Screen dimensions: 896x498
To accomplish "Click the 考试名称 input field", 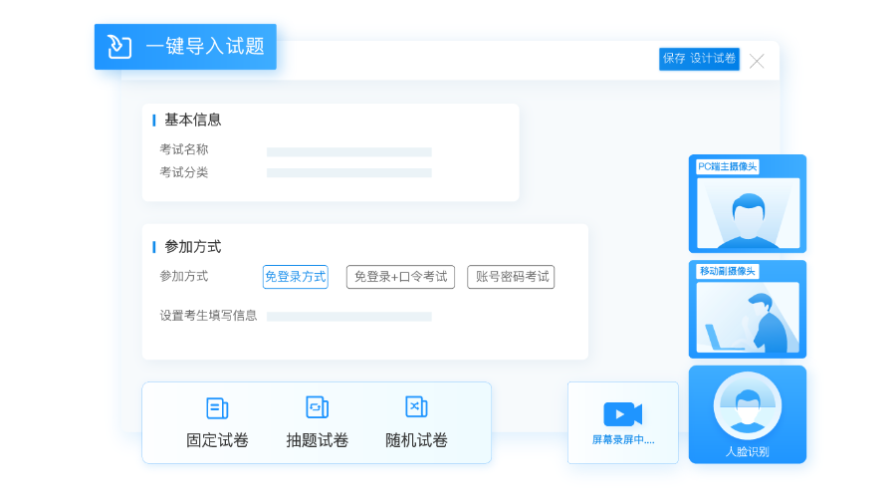I will pos(348,152).
